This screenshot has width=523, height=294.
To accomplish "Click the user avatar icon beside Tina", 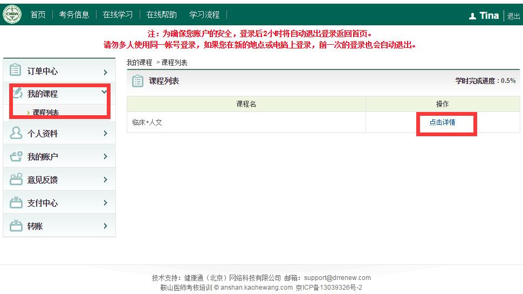I will (472, 16).
